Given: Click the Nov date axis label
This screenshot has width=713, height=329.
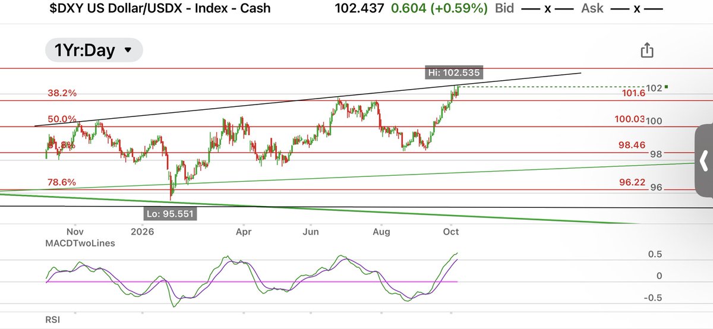Looking at the screenshot, I should click(x=75, y=231).
